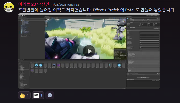Open the add reaction smiley picker

coord(50,95)
